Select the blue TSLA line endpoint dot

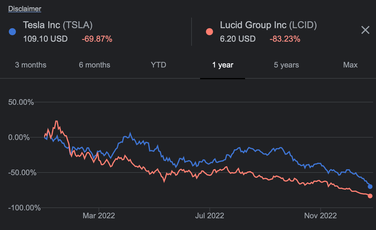click(370, 186)
